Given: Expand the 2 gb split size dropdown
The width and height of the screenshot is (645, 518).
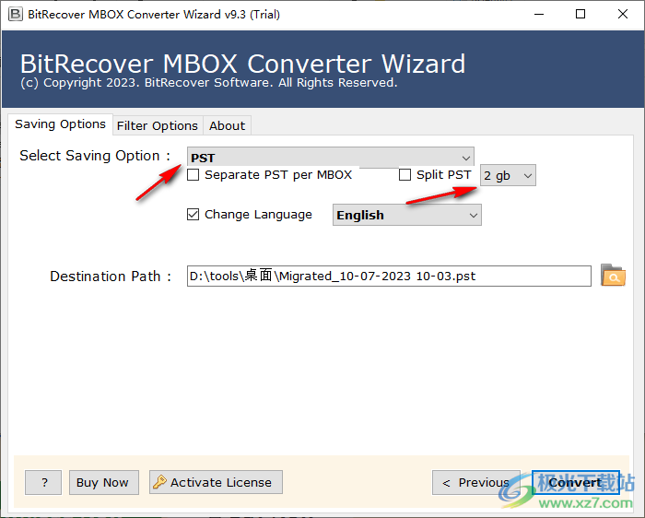Looking at the screenshot, I should 508,176.
